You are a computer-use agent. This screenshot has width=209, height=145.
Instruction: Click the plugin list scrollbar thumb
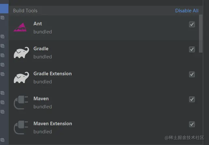(201, 34)
